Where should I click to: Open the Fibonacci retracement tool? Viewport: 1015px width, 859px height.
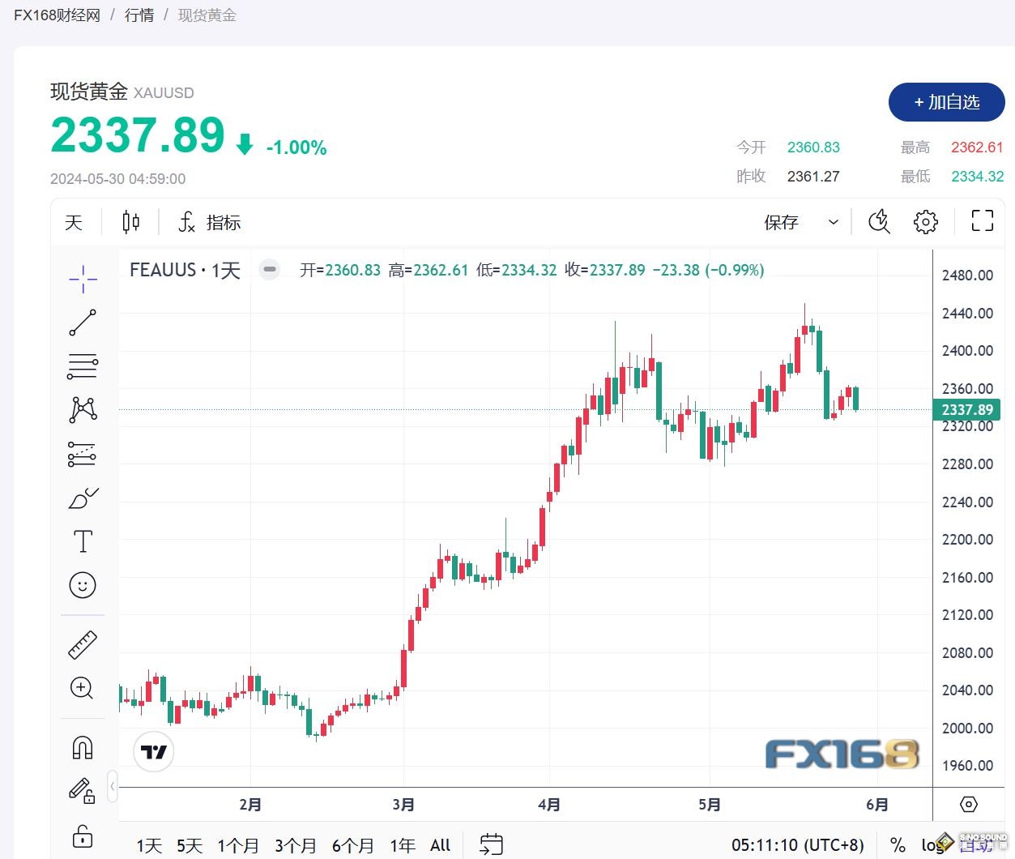[83, 366]
